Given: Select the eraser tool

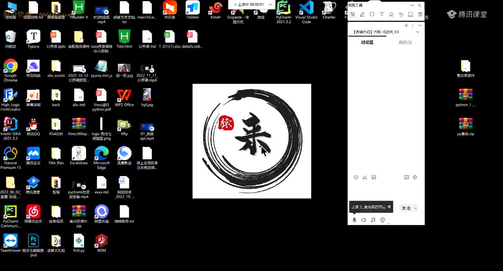Looking at the screenshot, I should pyautogui.click(x=391, y=15).
